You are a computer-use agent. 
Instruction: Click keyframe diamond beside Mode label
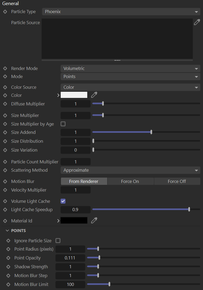[x=5, y=76]
